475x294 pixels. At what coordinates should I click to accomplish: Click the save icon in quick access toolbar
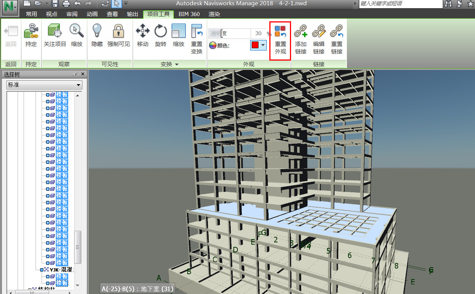pyautogui.click(x=55, y=4)
